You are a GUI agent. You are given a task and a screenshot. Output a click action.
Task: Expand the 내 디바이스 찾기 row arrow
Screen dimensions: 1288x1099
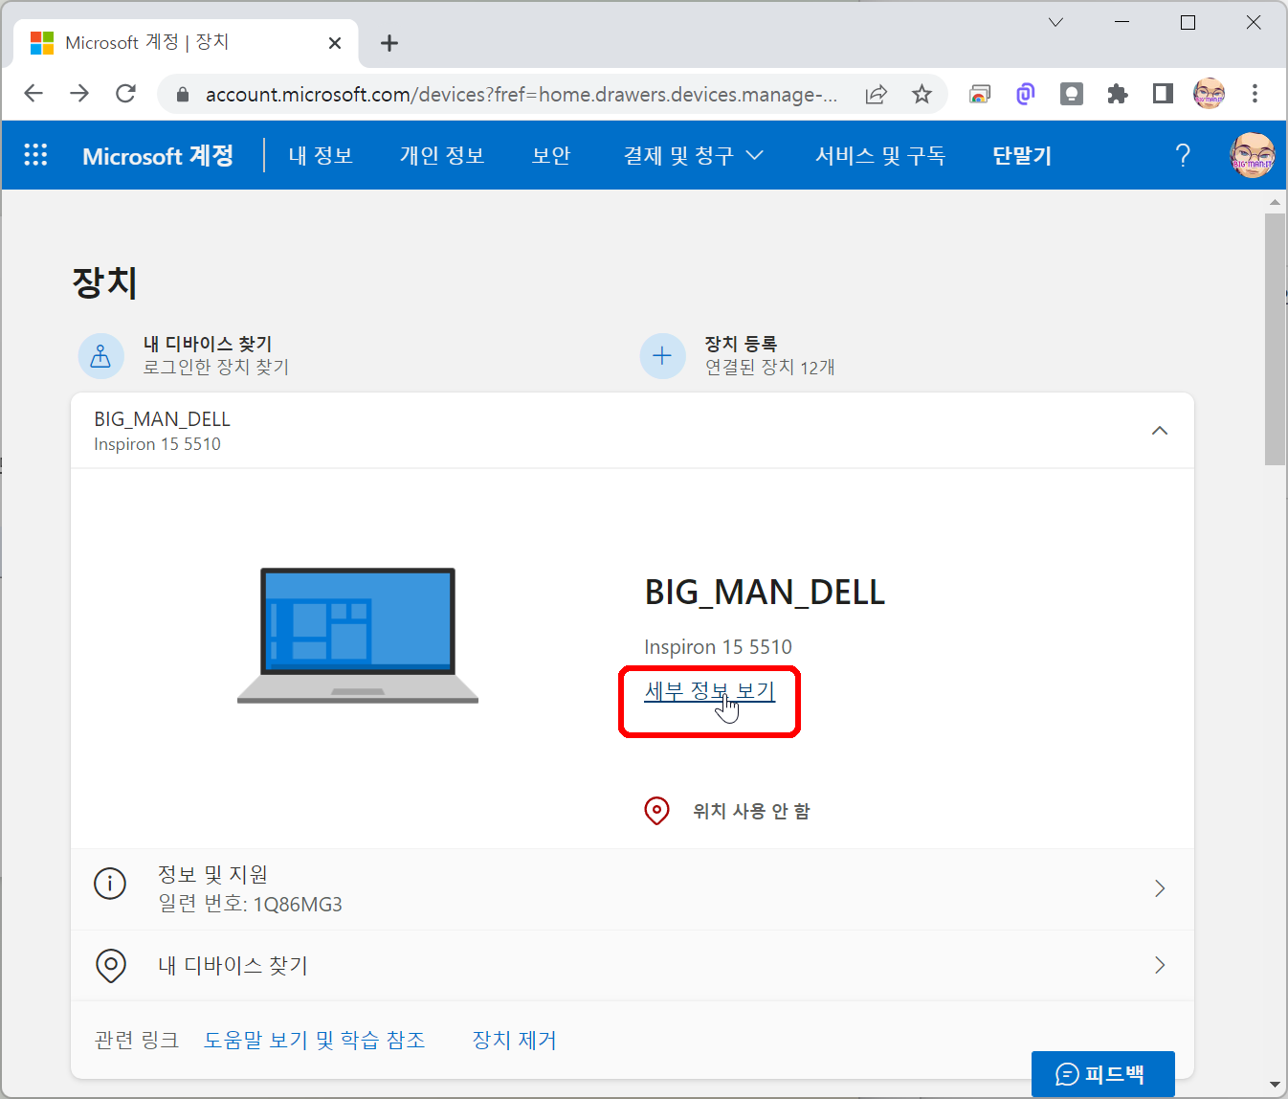pos(1160,965)
